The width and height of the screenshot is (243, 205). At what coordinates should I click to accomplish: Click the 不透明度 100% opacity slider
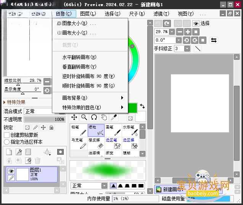tap(45, 119)
